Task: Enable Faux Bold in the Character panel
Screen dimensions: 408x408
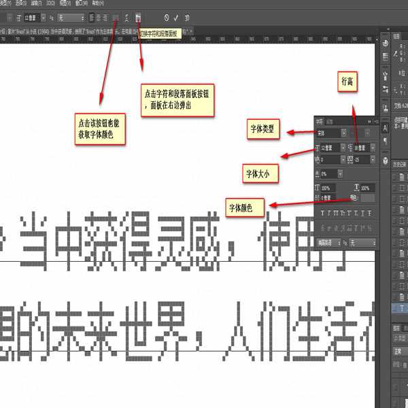Action: (322, 214)
